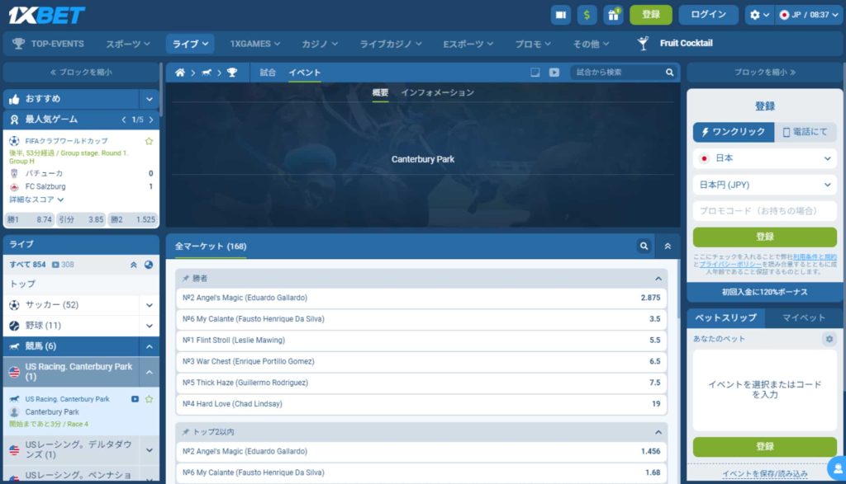
Task: Click the trophy breadcrumb icon
Action: [x=232, y=72]
